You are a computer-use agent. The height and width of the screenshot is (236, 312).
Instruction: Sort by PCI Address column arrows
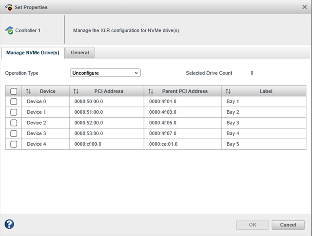76,91
